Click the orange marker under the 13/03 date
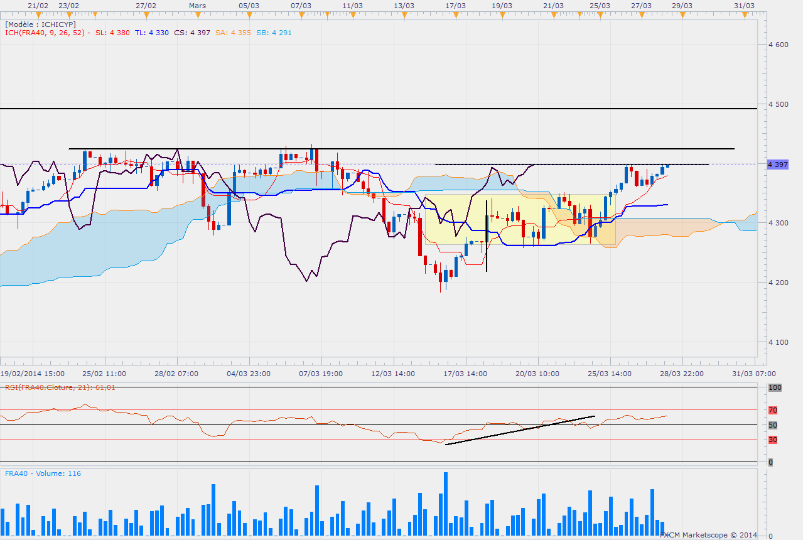Screen dimensions: 803x540 point(404,15)
